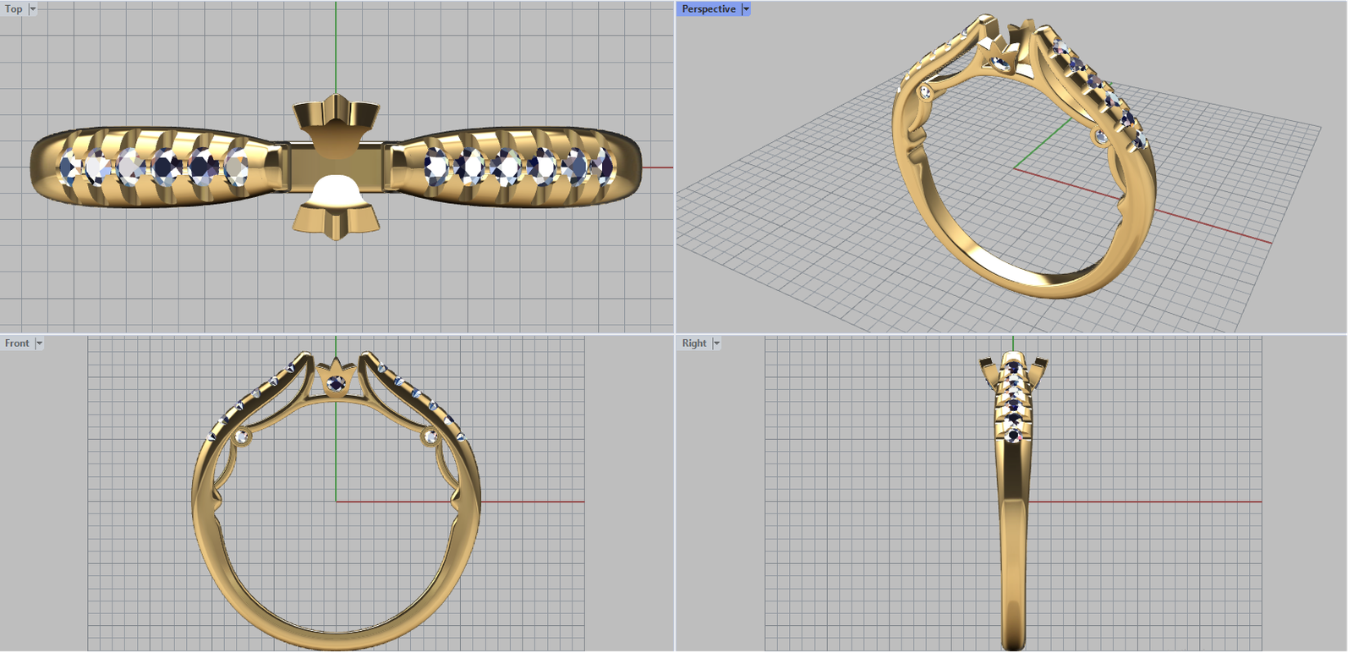Open the Front viewport dropdown arrow

coord(39,343)
